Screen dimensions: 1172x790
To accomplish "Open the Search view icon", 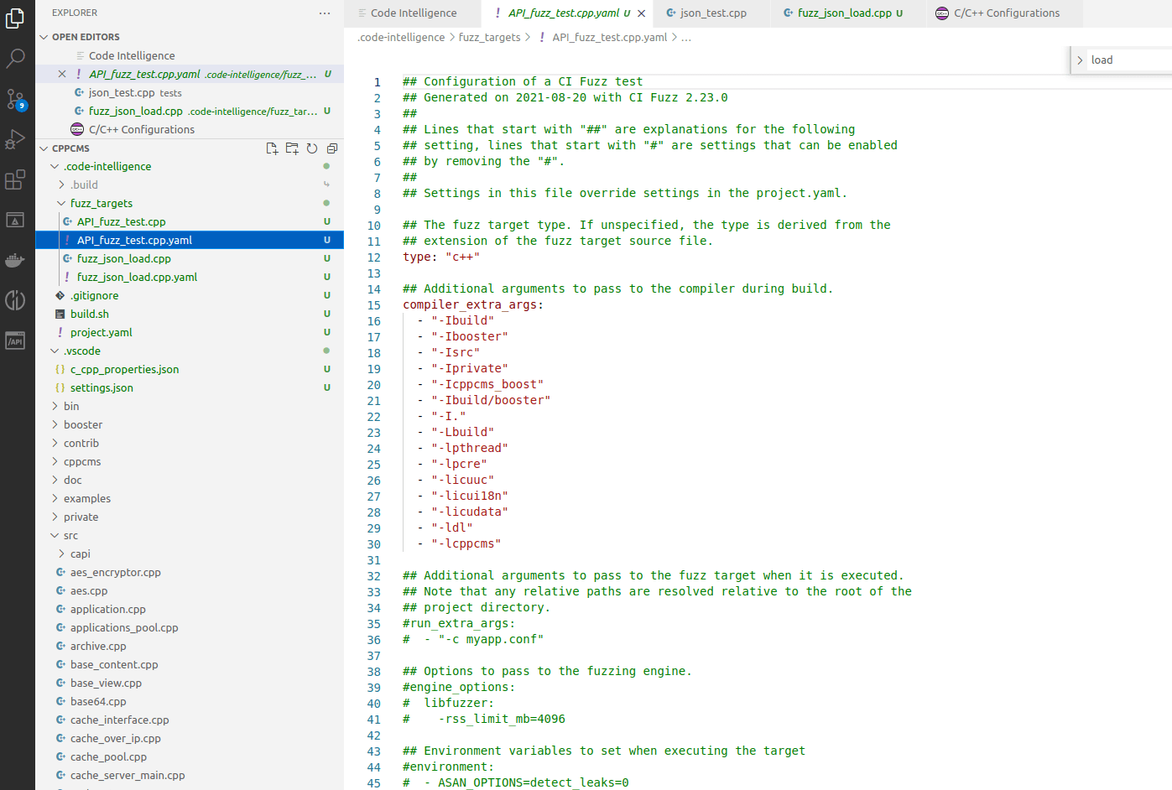I will pos(15,58).
